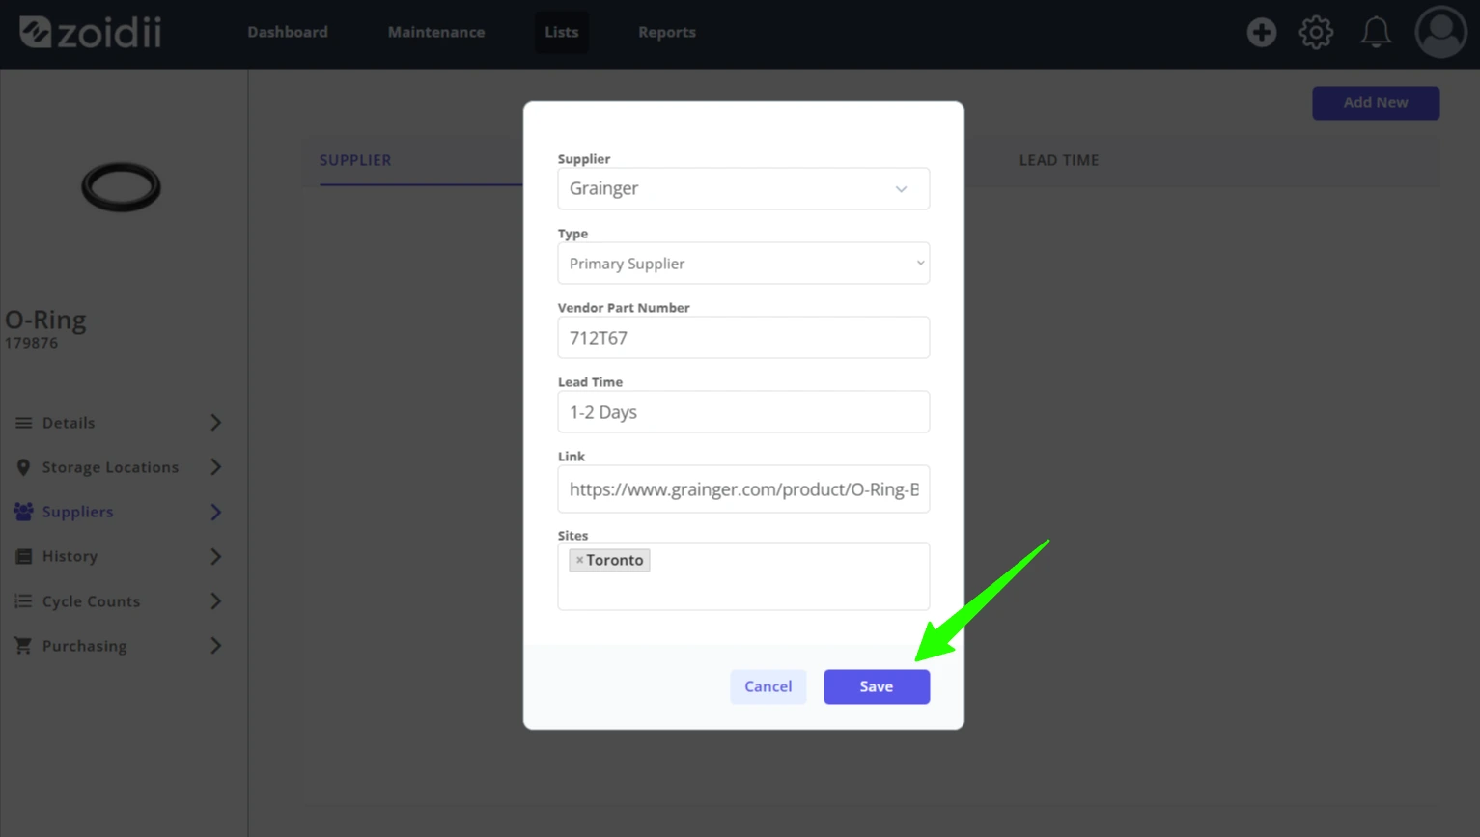
Task: Click the Storage Locations pin icon
Action: tap(23, 467)
